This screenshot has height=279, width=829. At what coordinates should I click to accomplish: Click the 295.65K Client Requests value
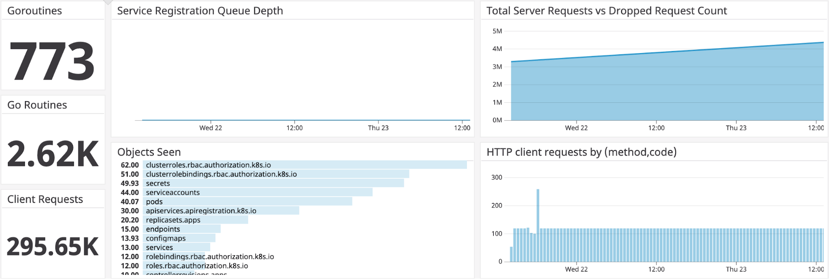53,247
